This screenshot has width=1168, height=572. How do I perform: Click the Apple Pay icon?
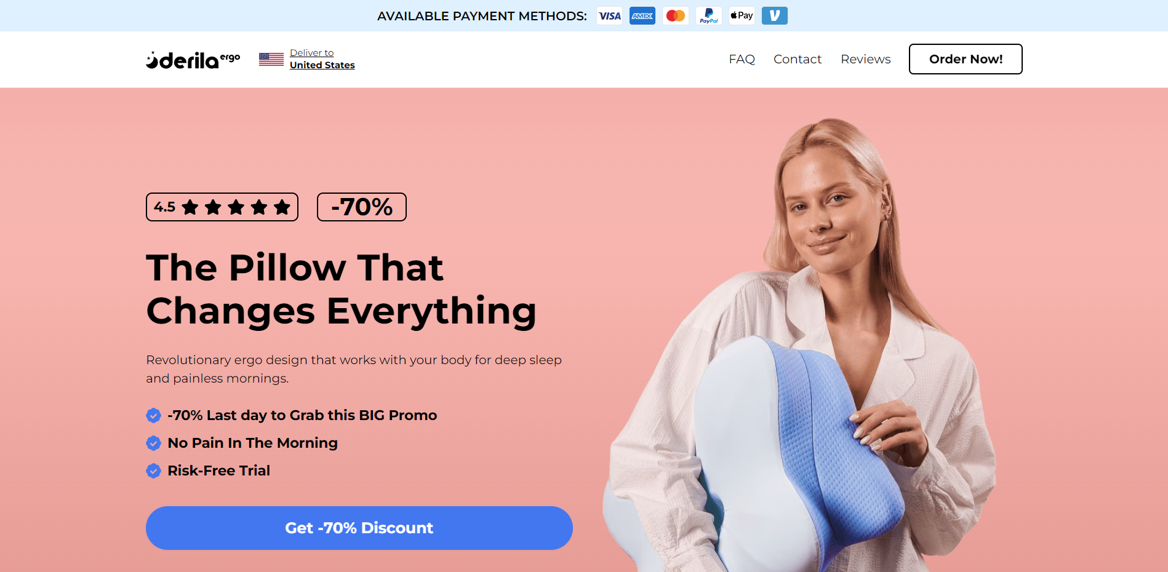pos(742,16)
